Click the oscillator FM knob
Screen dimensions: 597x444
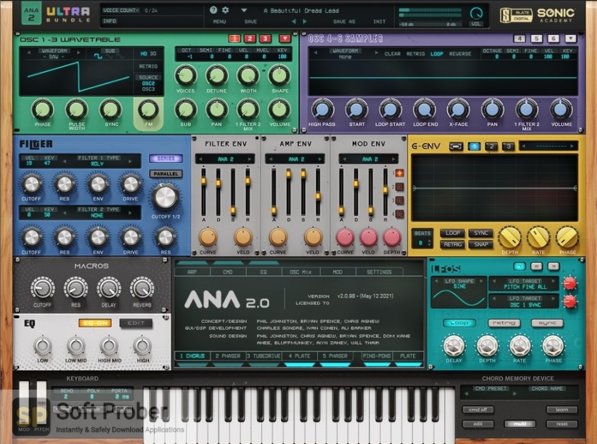(148, 109)
